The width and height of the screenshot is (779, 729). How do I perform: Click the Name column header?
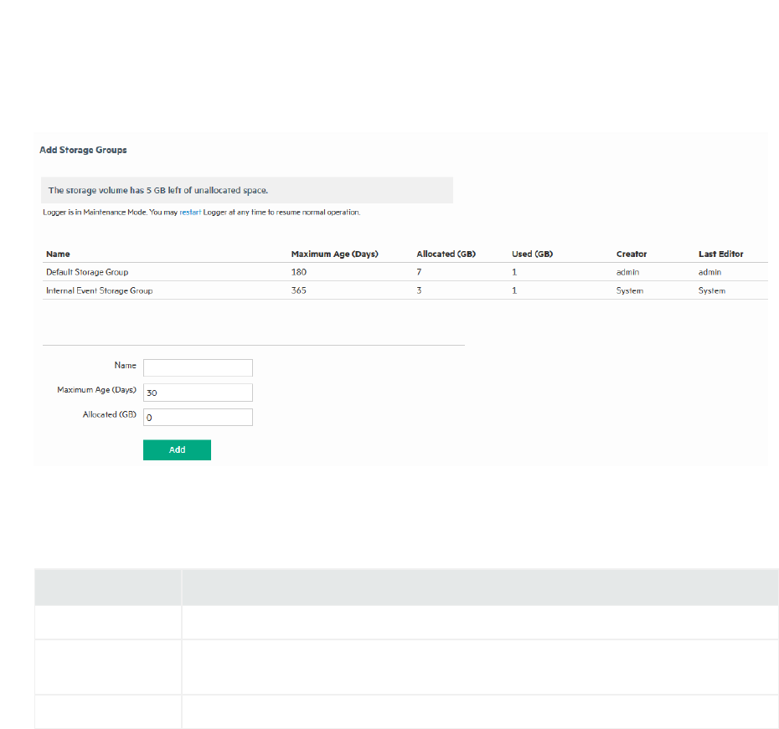point(58,254)
